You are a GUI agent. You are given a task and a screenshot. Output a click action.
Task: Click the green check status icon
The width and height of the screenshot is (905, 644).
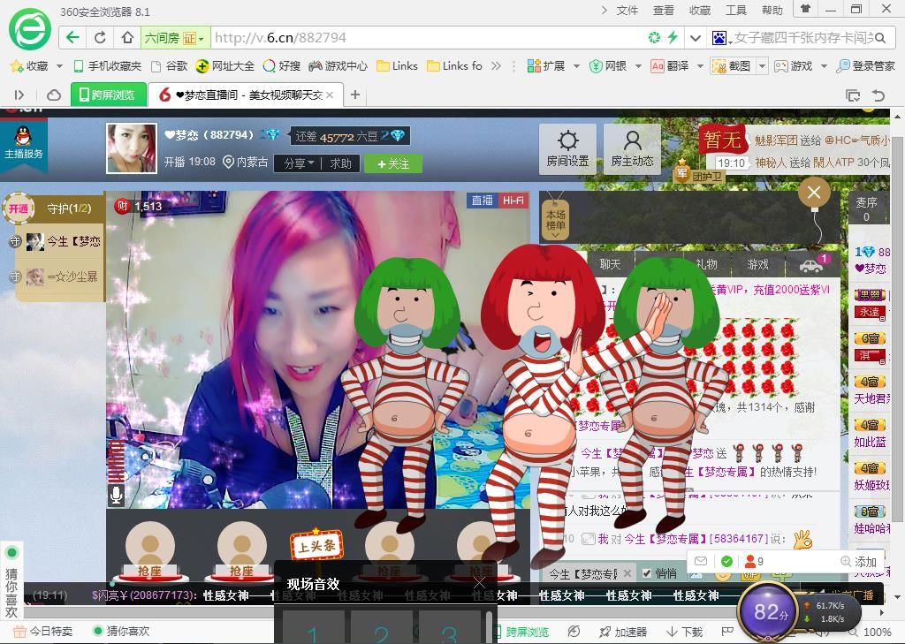click(x=726, y=561)
